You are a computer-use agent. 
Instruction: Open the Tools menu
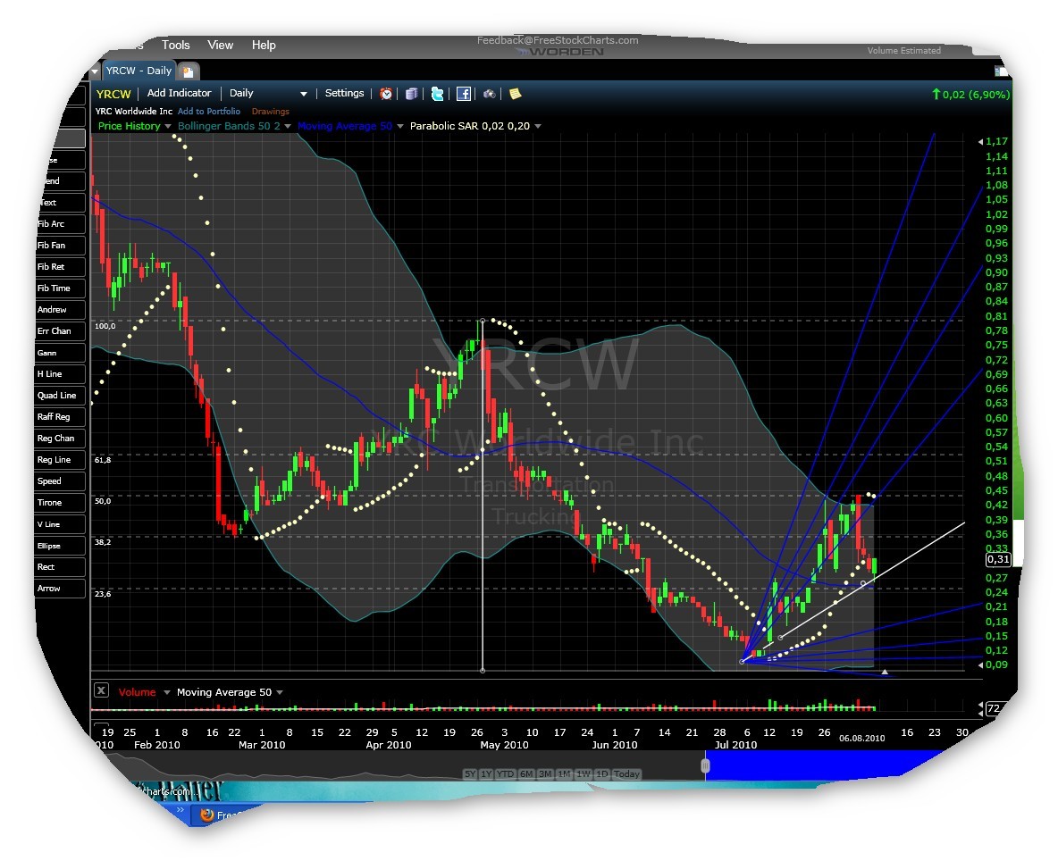click(175, 46)
